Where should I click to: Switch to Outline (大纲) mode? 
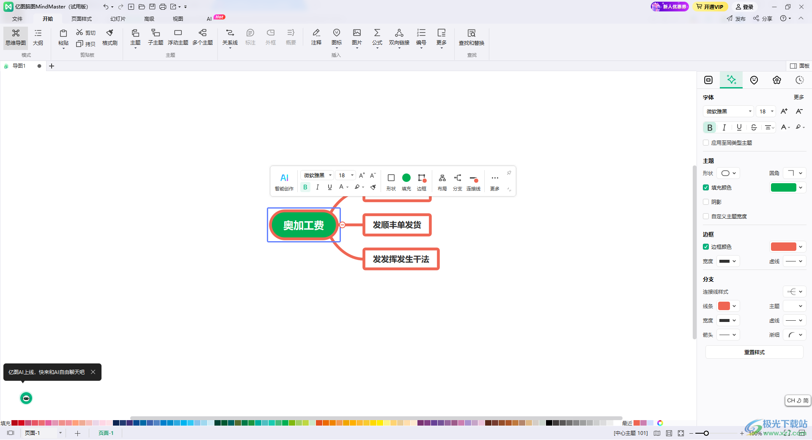[38, 37]
